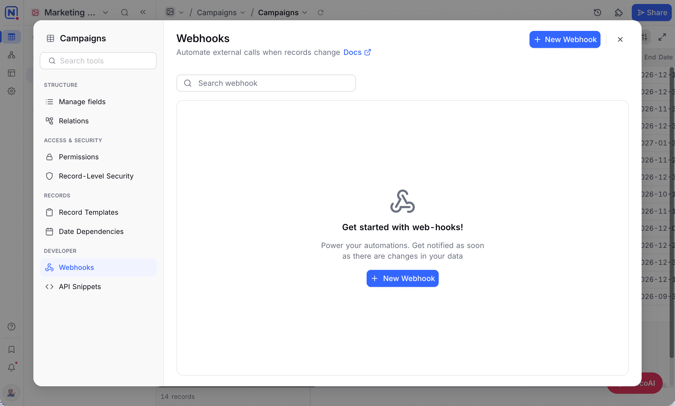
Task: Open the Docs external link
Action: pos(357,52)
